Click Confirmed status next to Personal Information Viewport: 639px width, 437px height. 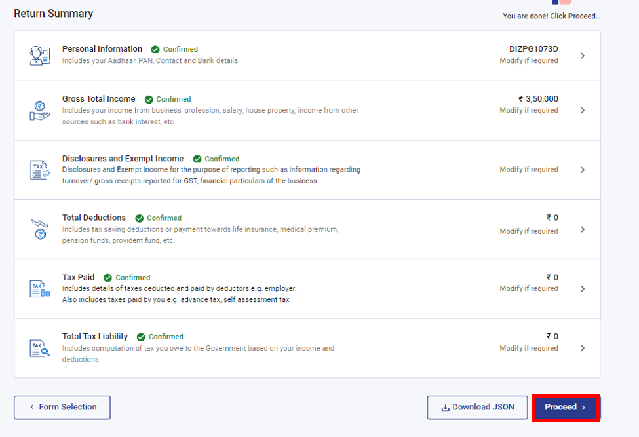[180, 49]
